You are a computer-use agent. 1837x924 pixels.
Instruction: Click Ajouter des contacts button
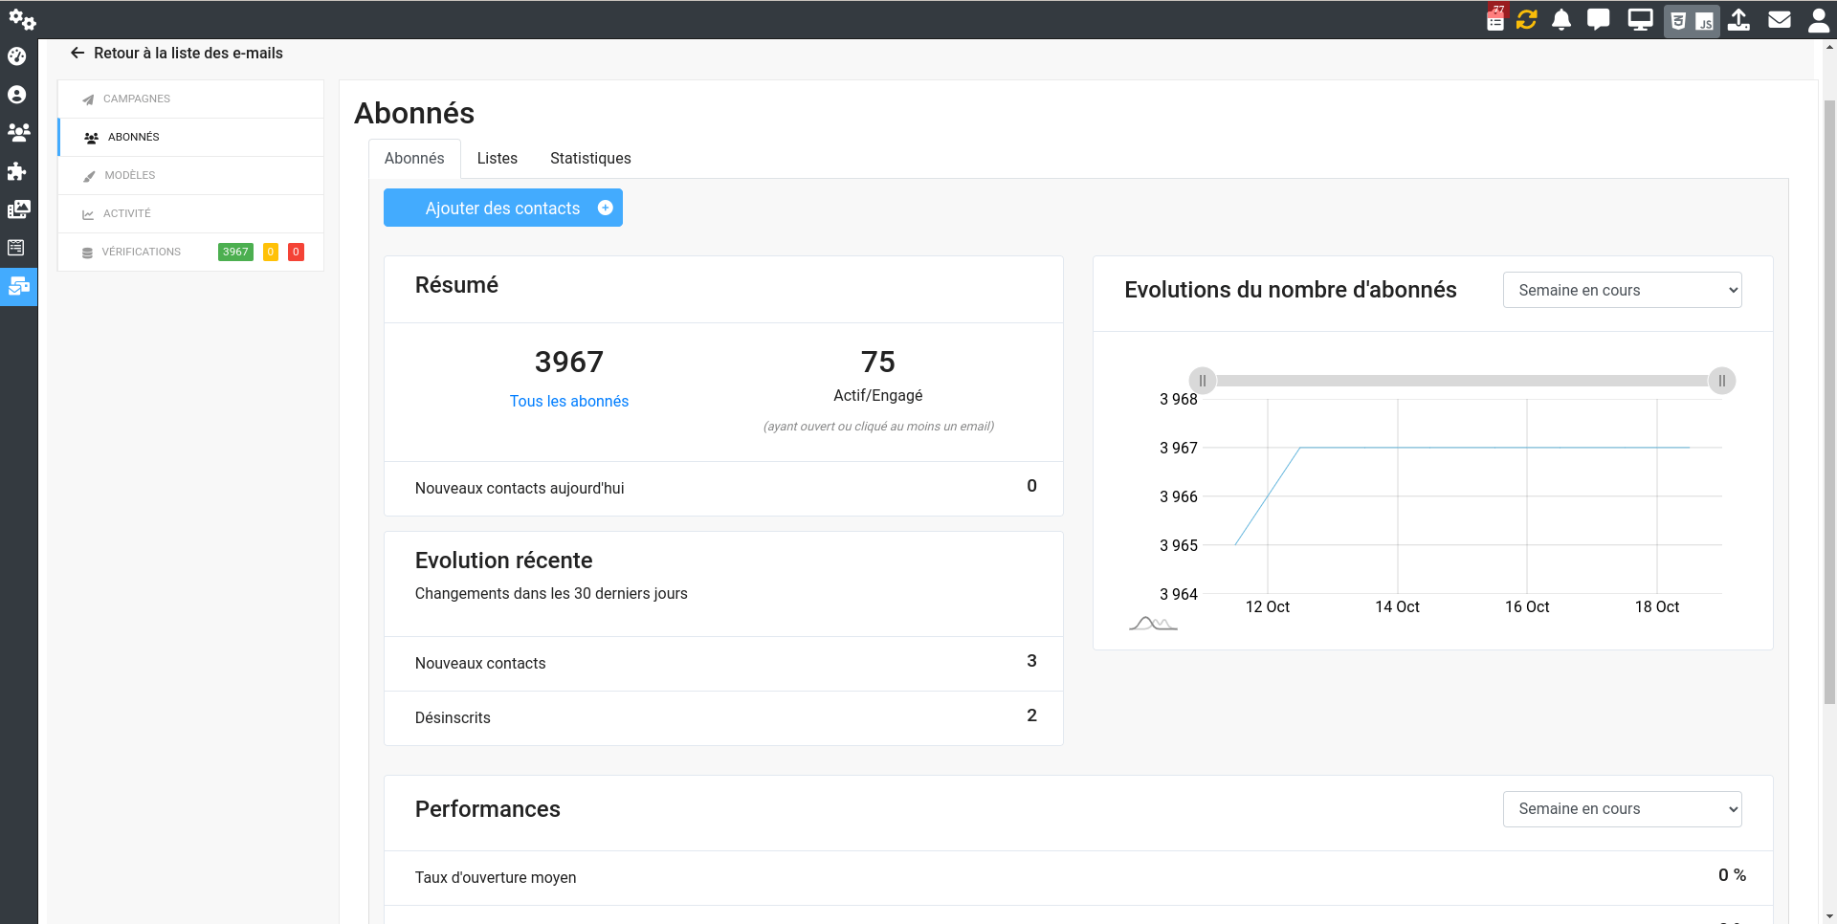[503, 208]
